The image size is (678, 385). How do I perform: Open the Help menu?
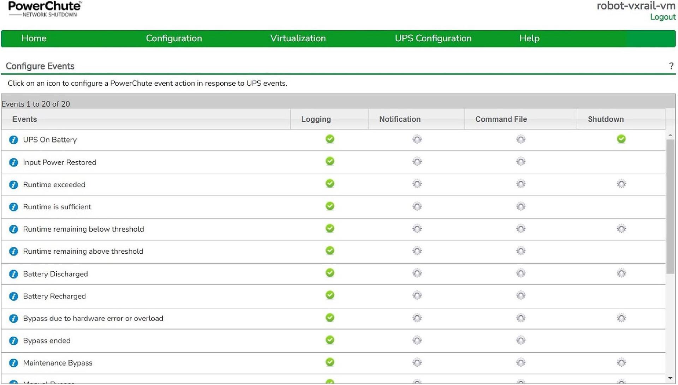point(529,38)
